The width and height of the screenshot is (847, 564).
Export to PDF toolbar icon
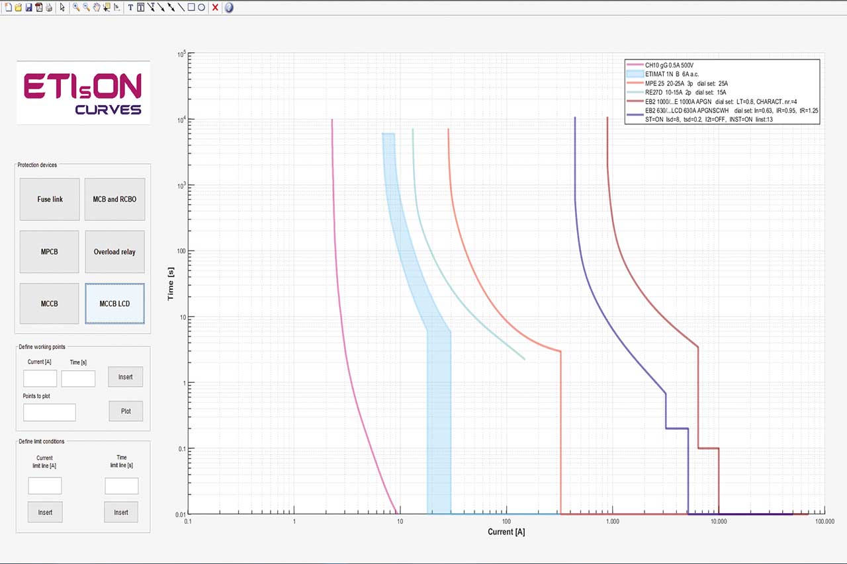[39, 7]
